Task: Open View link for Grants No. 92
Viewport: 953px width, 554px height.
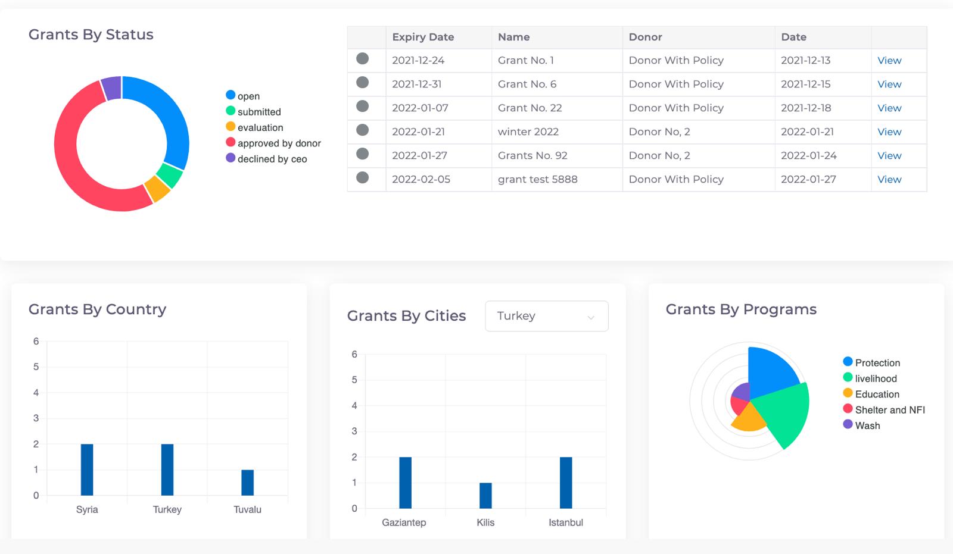Action: click(889, 155)
